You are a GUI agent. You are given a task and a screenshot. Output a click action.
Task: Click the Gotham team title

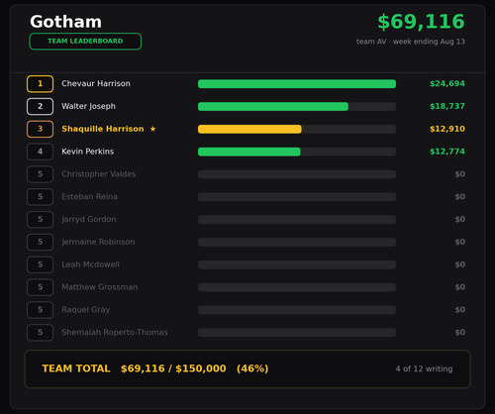pos(65,22)
